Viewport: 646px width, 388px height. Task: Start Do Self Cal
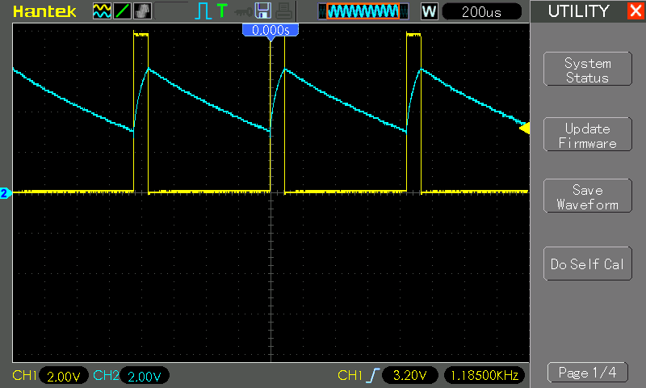(x=588, y=264)
